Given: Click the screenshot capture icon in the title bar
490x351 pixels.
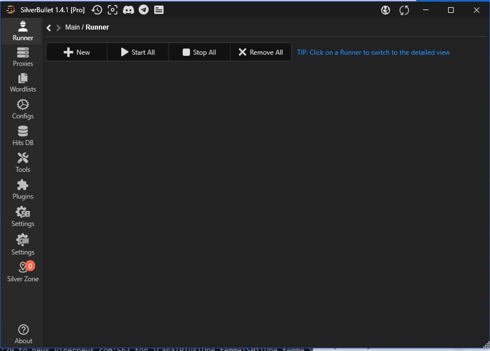Looking at the screenshot, I should pyautogui.click(x=113, y=10).
